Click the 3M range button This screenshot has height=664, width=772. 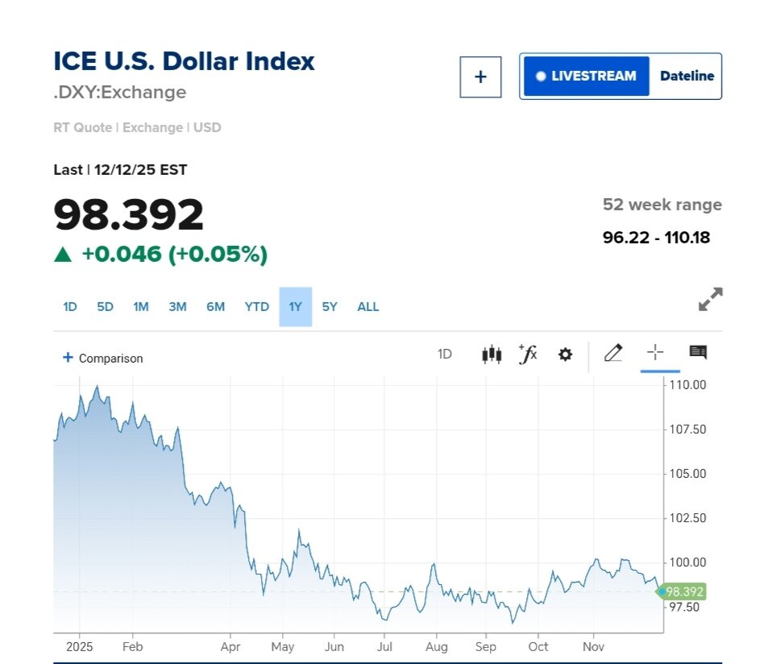pos(177,306)
